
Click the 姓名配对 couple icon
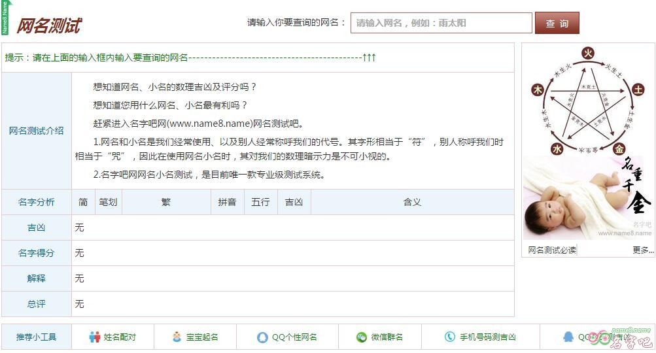click(95, 337)
